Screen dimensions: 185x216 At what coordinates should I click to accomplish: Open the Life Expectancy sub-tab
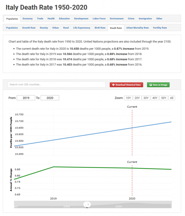click(82, 28)
